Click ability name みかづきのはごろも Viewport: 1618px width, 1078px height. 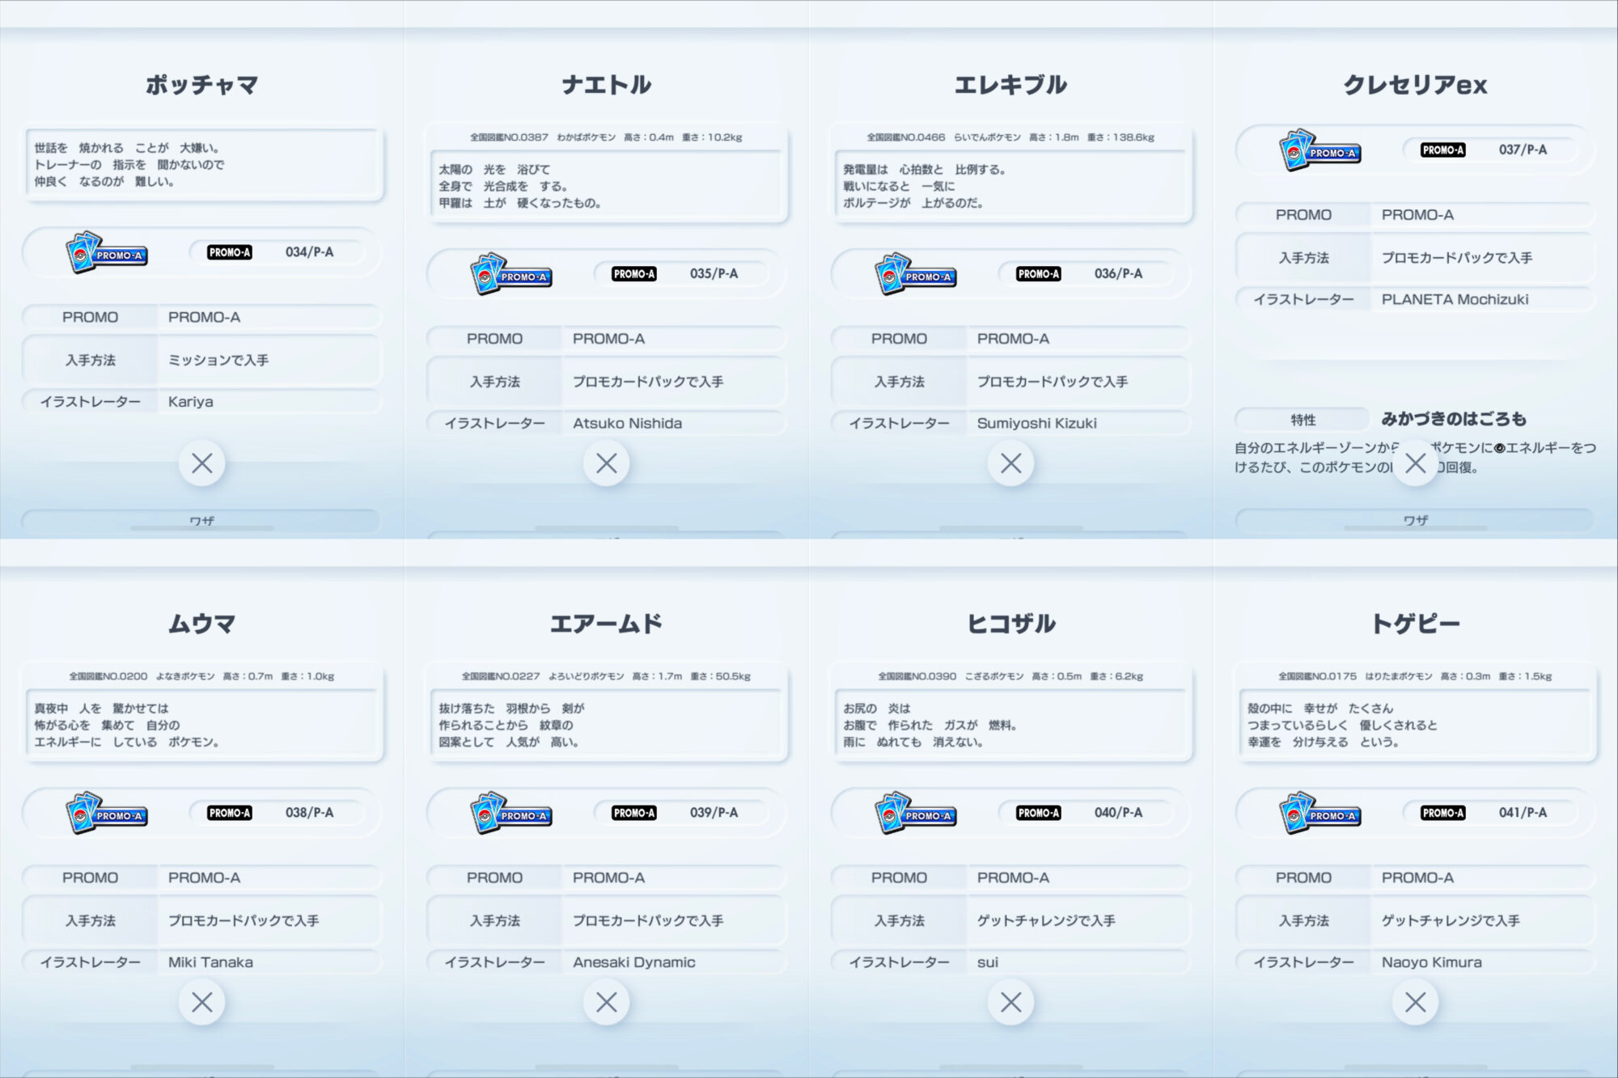(1454, 419)
